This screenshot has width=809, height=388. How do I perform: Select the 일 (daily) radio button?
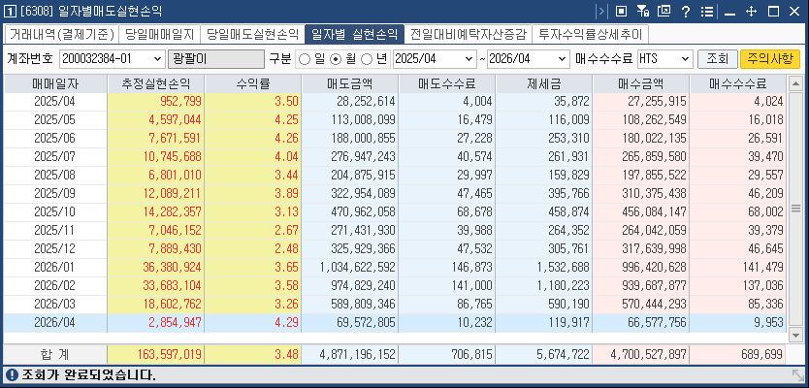click(305, 59)
